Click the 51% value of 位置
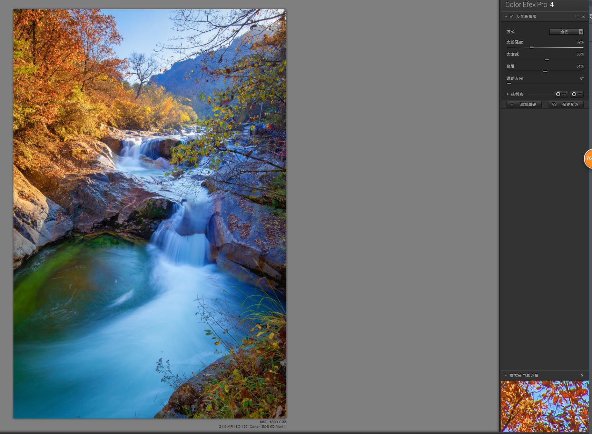 pyautogui.click(x=580, y=66)
